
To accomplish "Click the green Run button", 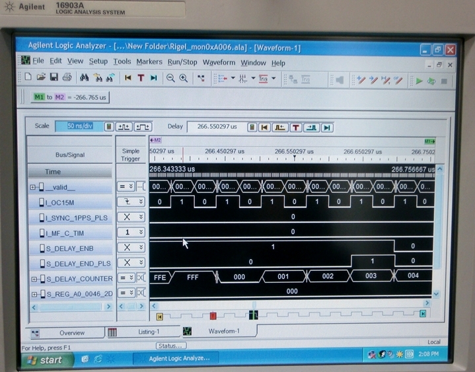I will coord(420,81).
